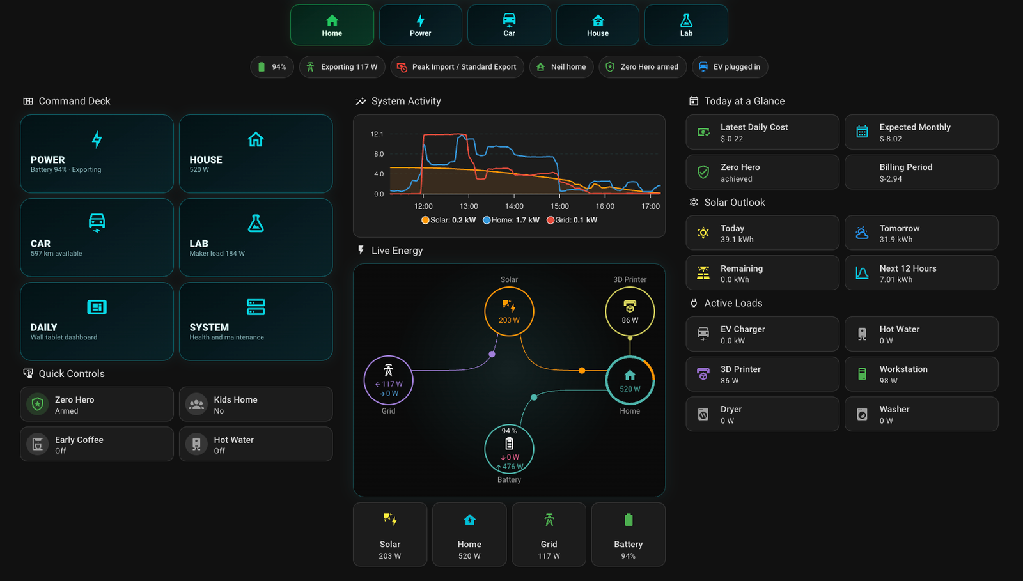Open Next 12 Hours forecast card
This screenshot has width=1023, height=581.
(921, 273)
